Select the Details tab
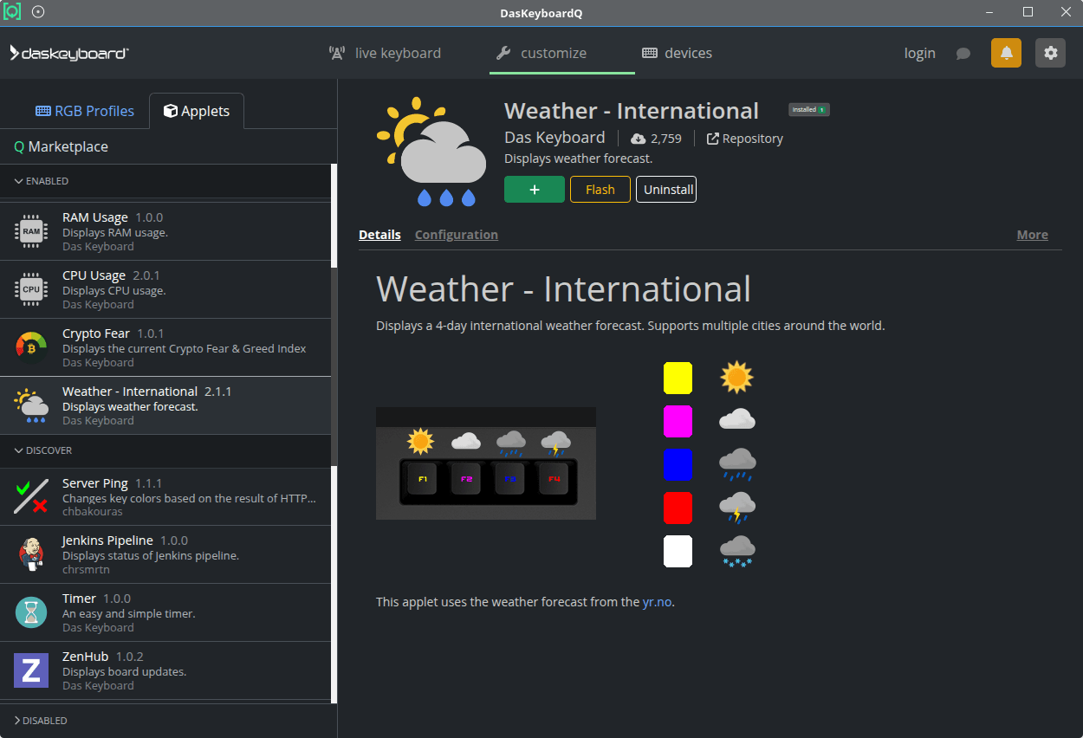 coord(379,235)
